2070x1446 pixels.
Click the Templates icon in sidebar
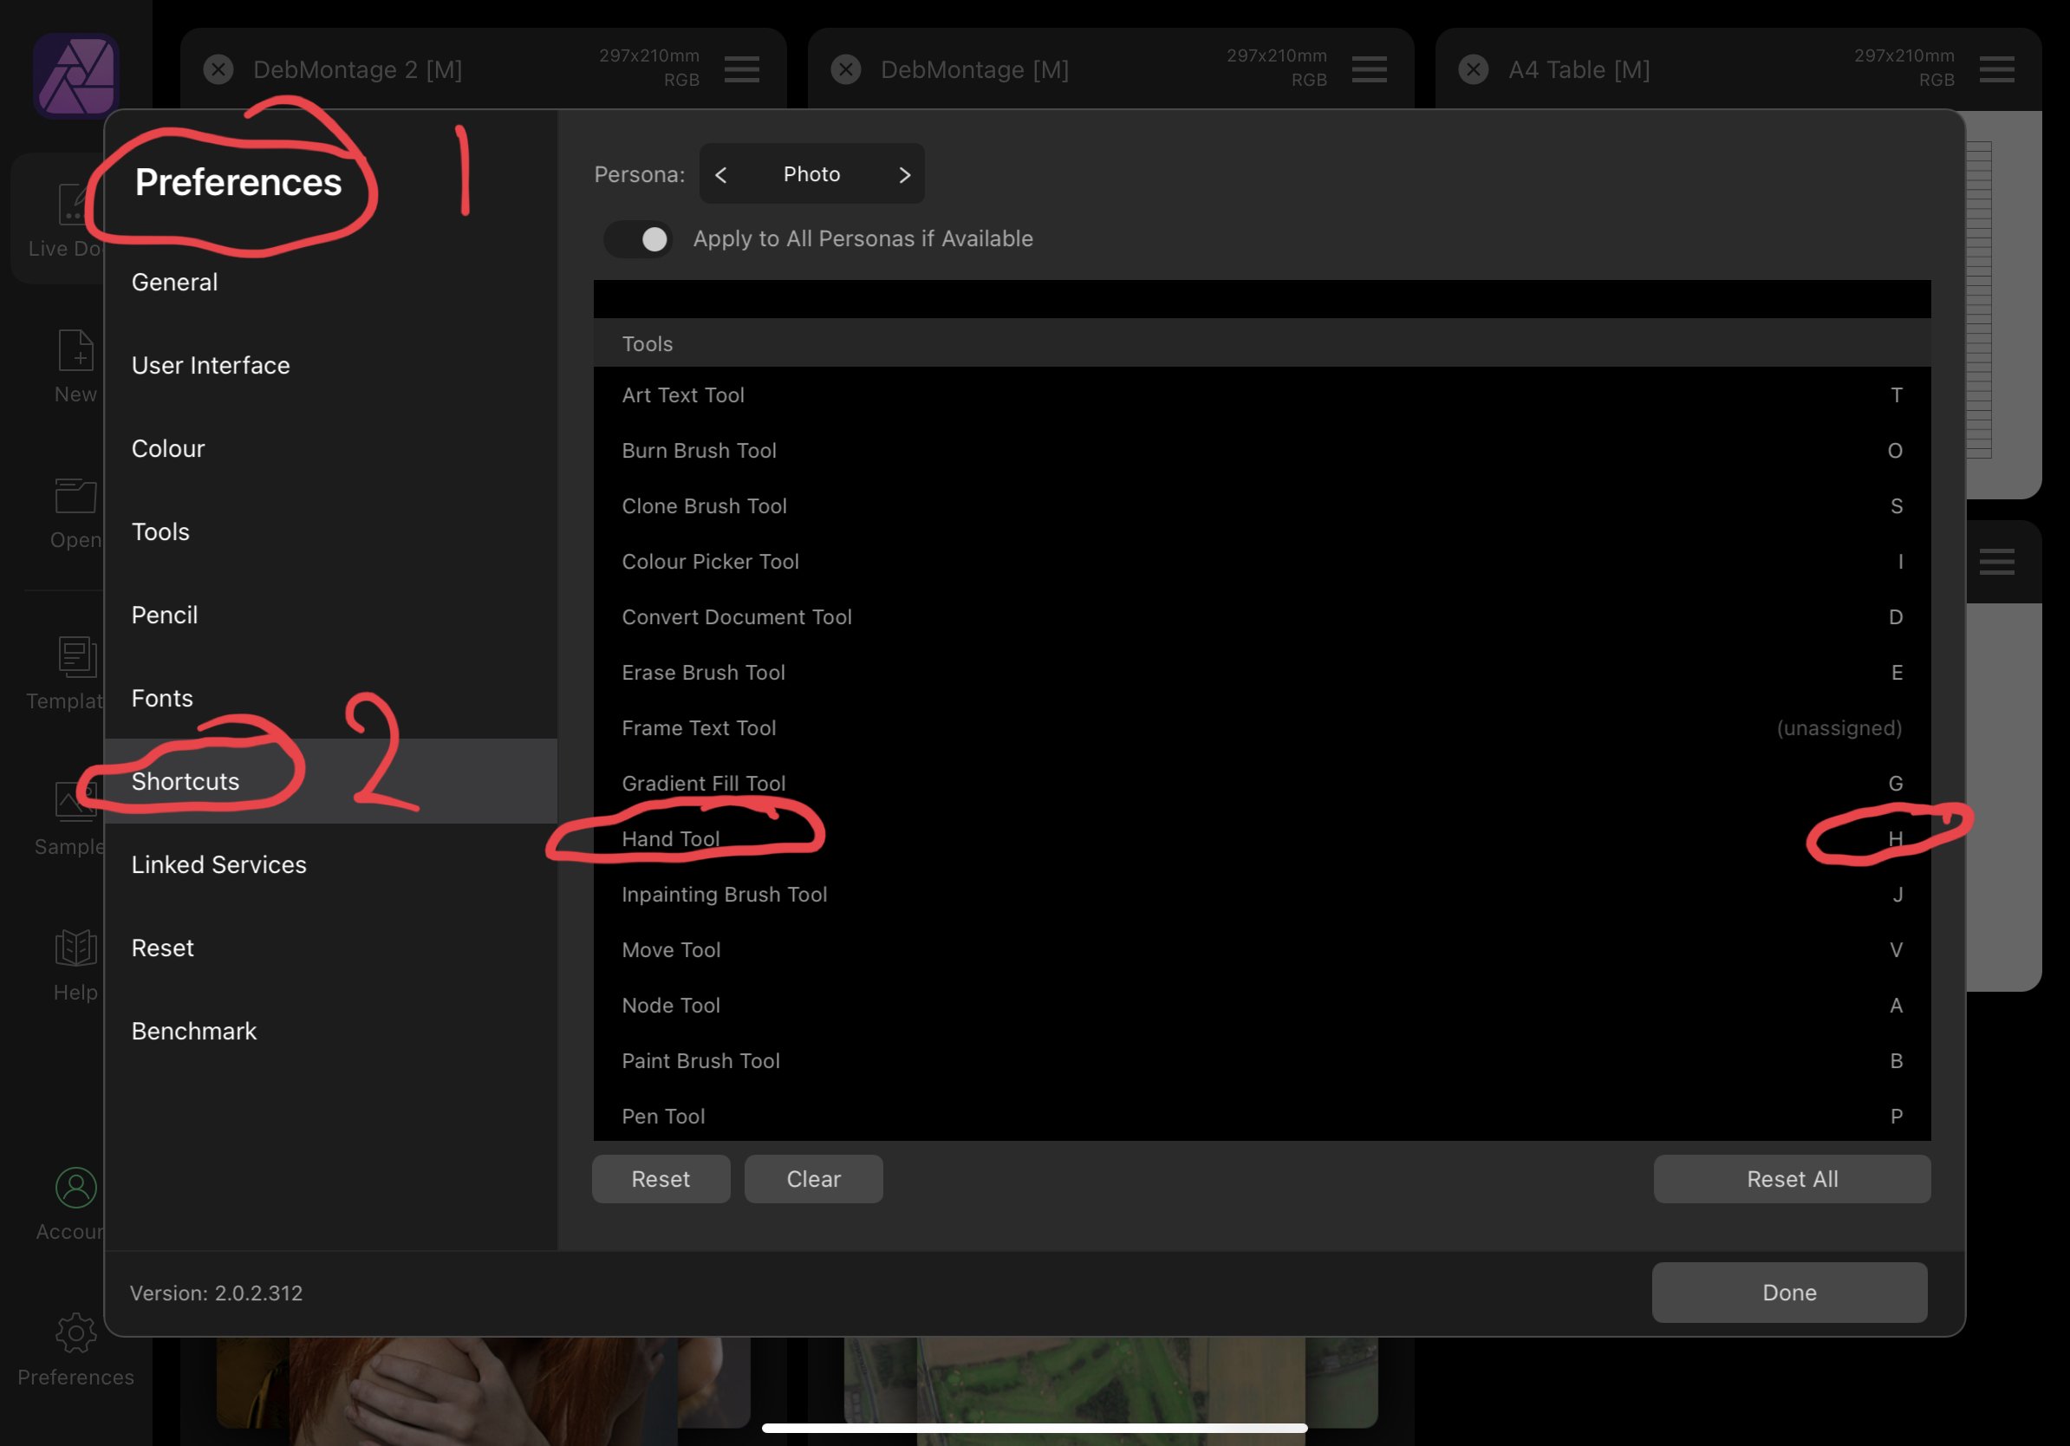(x=77, y=656)
